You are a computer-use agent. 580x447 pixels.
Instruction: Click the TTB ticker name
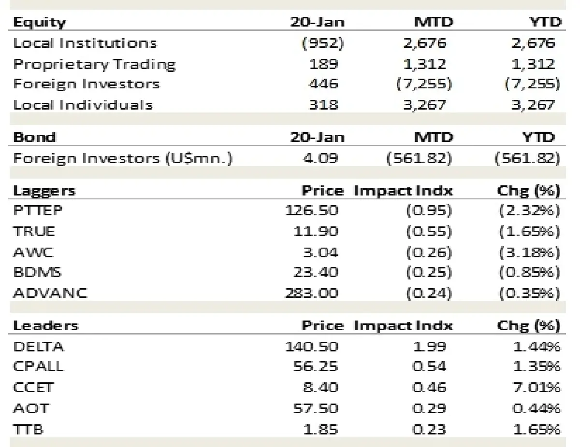click(28, 429)
